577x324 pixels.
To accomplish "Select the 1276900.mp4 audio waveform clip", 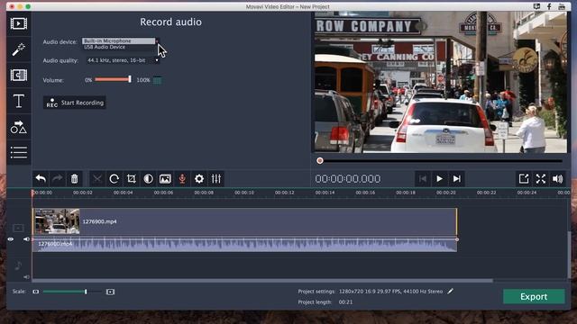I will coord(244,244).
